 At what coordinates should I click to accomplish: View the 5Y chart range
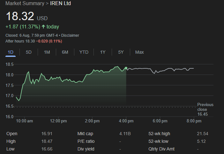pyautogui.click(x=121, y=52)
